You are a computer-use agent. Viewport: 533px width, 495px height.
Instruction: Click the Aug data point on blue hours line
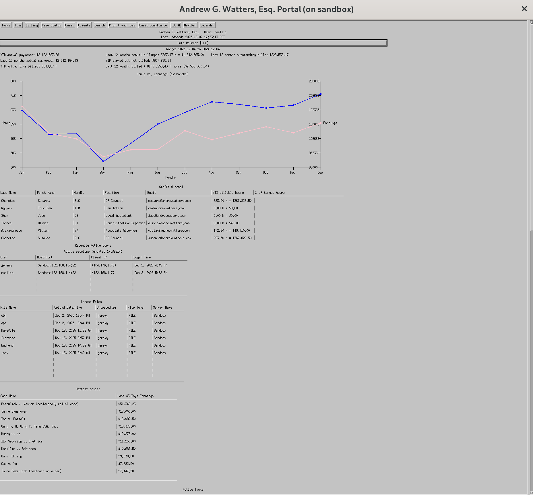tap(212, 102)
